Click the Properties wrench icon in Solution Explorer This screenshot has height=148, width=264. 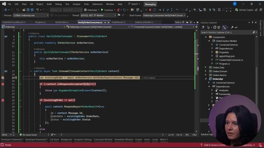[232, 28]
